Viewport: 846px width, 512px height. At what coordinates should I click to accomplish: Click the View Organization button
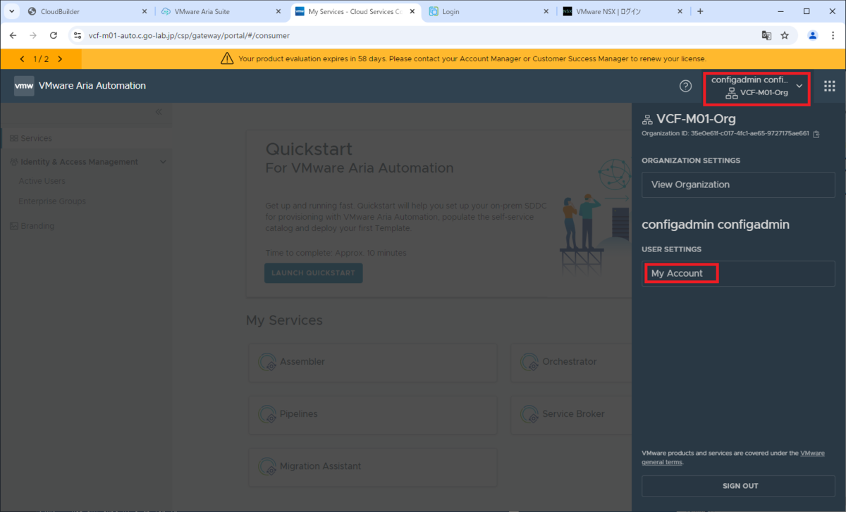pos(738,185)
